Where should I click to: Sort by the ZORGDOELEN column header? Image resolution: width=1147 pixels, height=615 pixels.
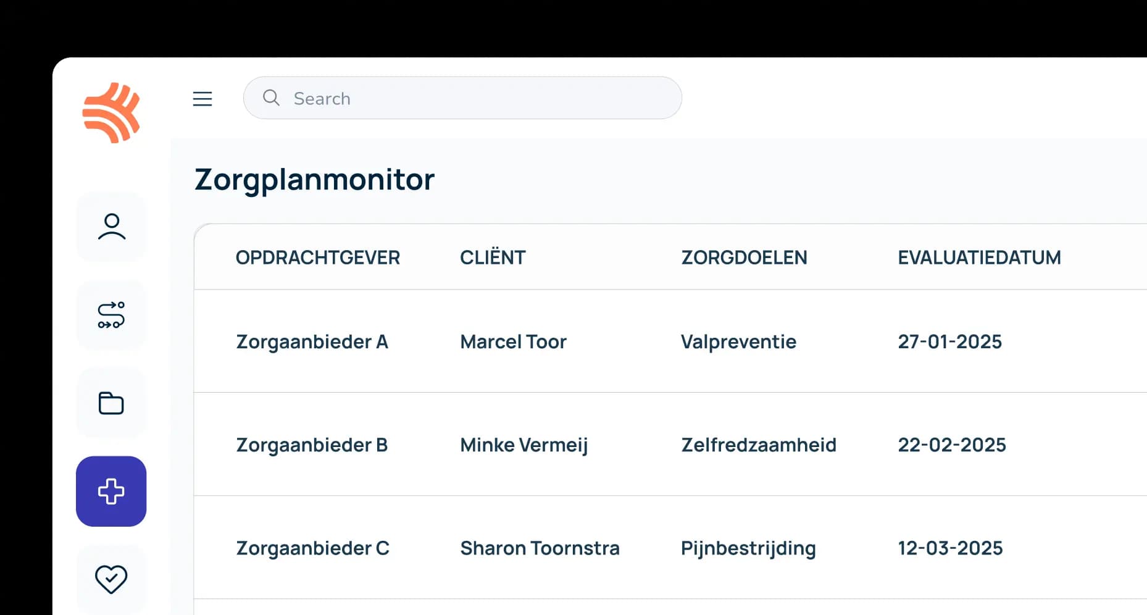[x=744, y=257]
